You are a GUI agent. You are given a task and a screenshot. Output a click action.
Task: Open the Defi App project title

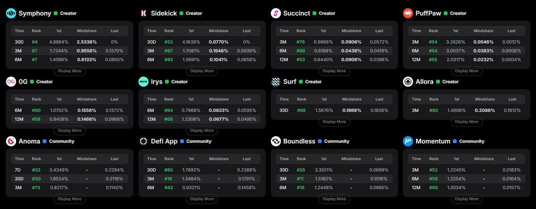point(164,141)
